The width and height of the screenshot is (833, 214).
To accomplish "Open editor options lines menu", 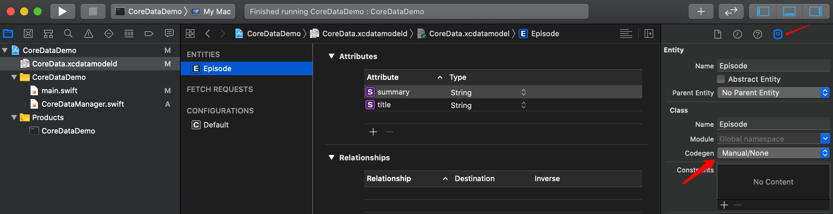I will pyautogui.click(x=626, y=34).
